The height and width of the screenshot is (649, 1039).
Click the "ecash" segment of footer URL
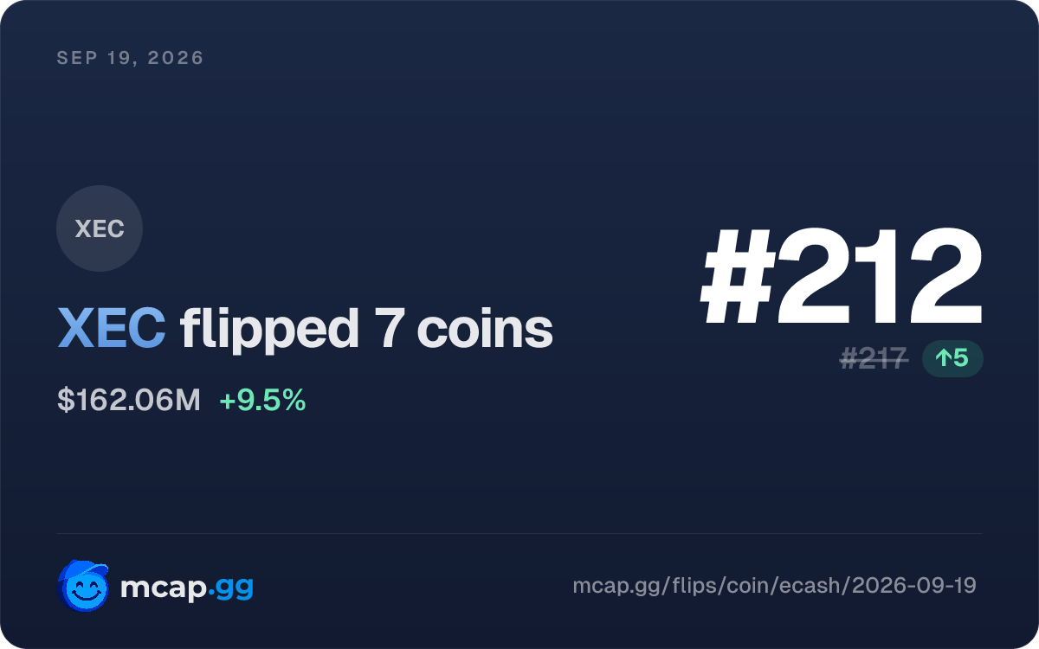[x=811, y=586]
